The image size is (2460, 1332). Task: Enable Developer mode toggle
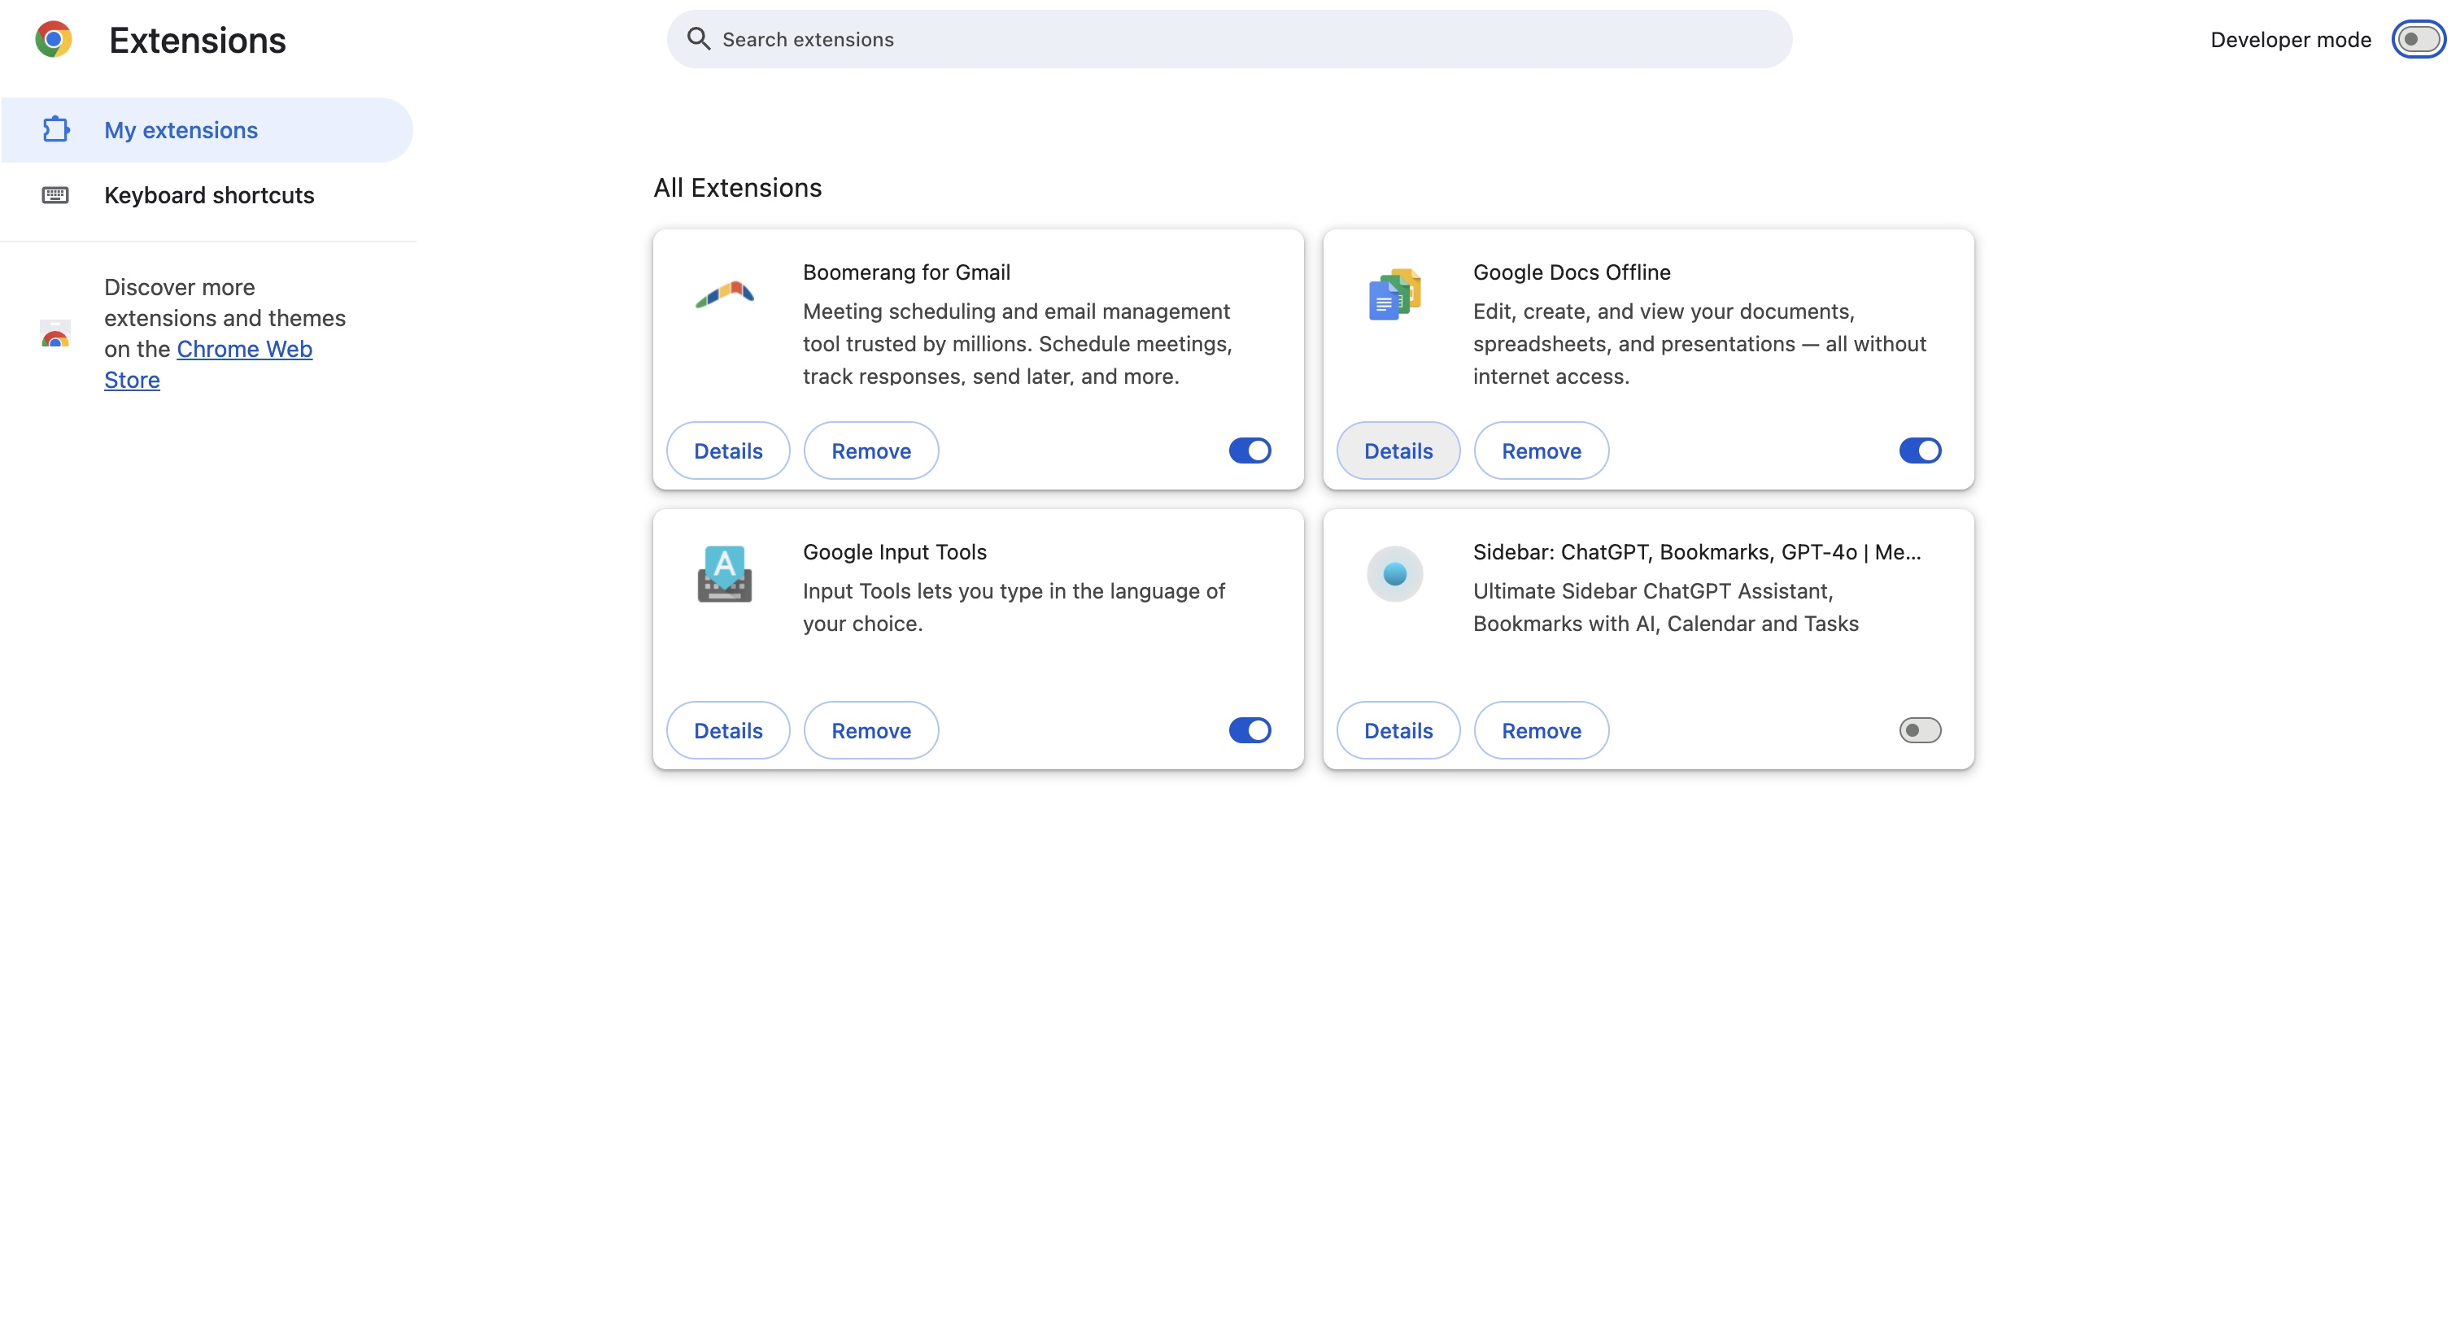point(2418,39)
